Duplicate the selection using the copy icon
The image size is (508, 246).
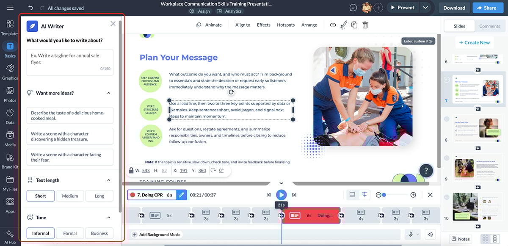(x=354, y=25)
